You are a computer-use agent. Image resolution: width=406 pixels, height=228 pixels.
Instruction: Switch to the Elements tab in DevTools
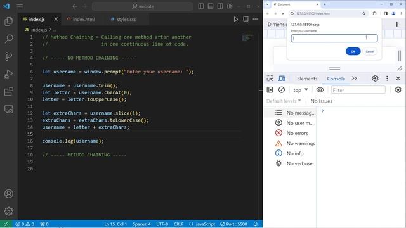(307, 79)
